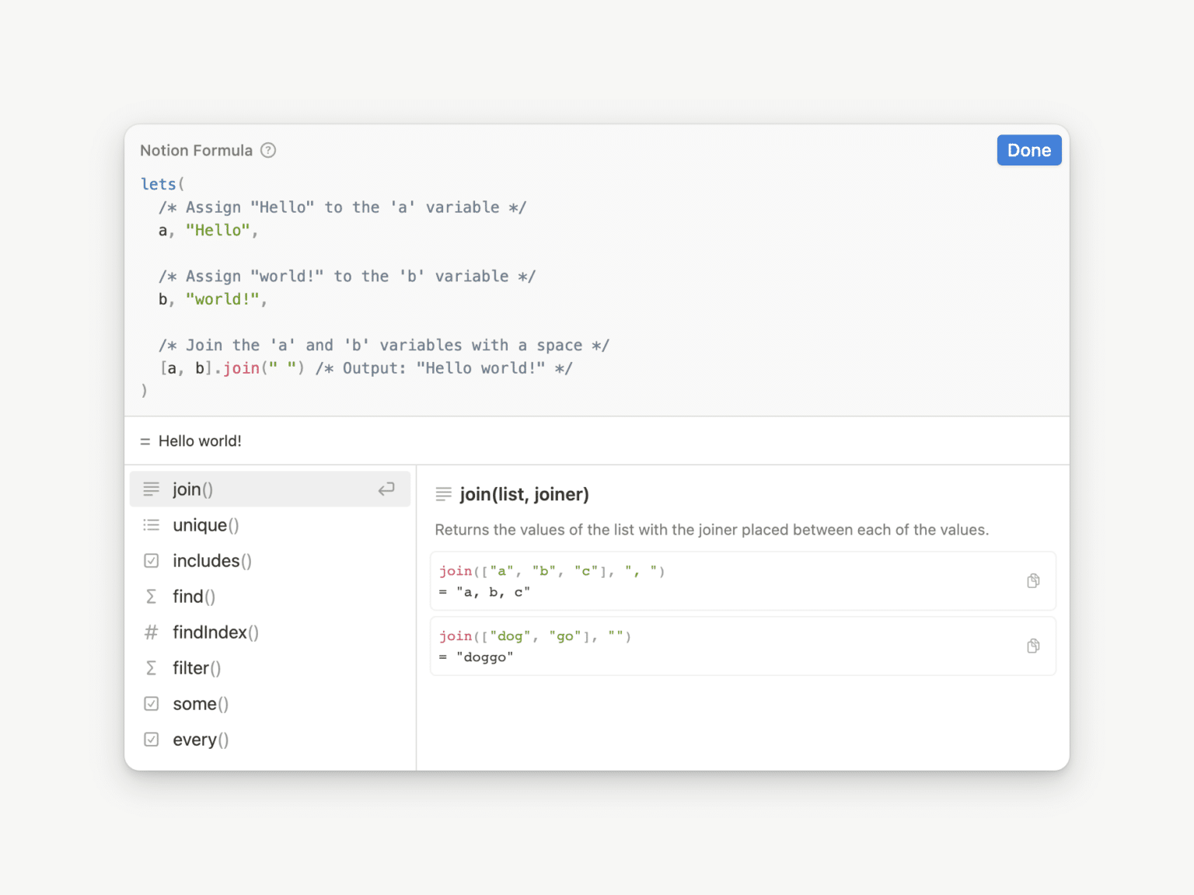
Task: Toggle the checkbox icon next to includes()
Action: pos(151,560)
